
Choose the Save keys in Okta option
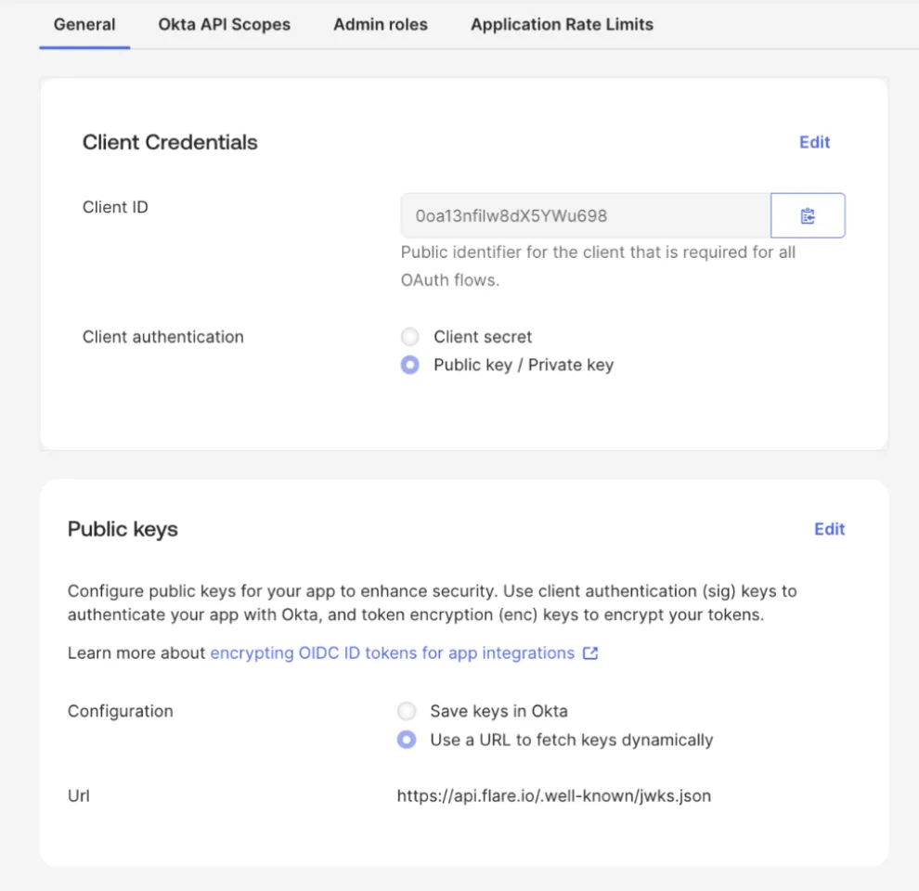pyautogui.click(x=407, y=711)
